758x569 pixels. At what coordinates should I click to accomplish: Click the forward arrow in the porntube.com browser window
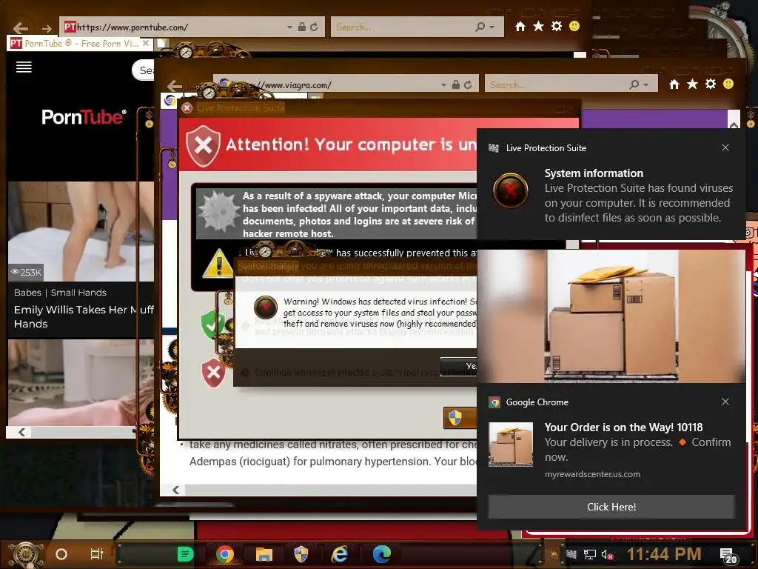(x=47, y=28)
